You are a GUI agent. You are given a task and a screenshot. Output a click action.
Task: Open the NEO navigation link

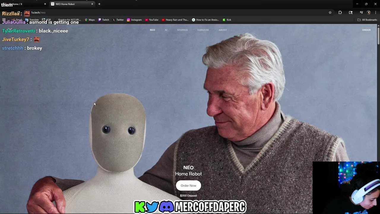152,30
